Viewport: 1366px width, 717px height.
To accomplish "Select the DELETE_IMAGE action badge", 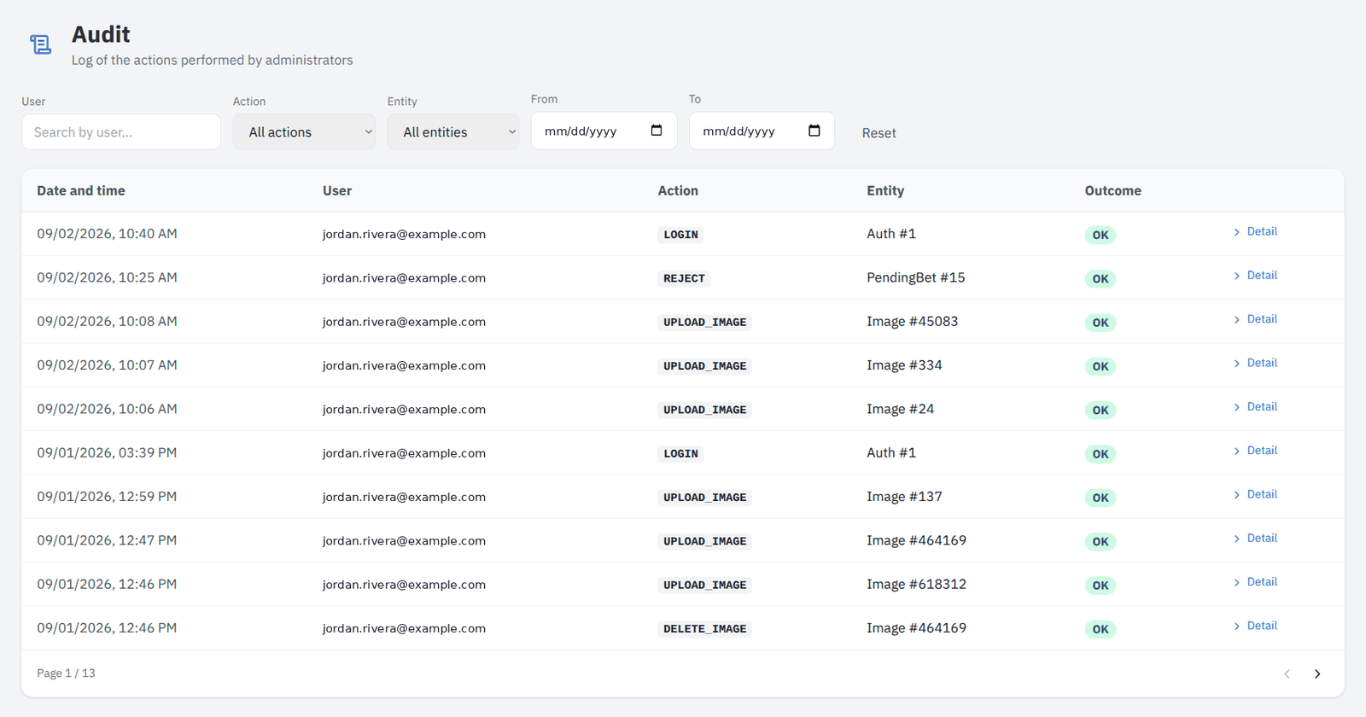I will 704,629.
